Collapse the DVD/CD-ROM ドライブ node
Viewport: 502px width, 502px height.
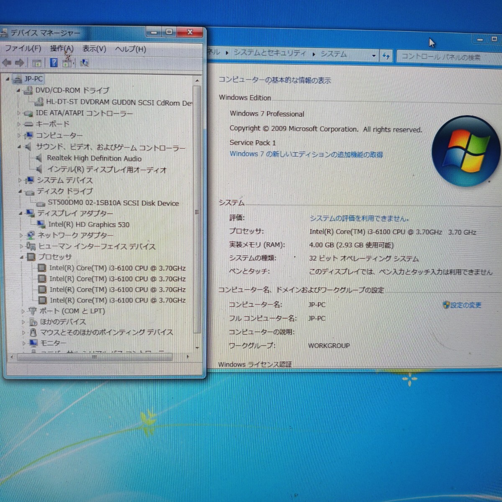click(18, 90)
